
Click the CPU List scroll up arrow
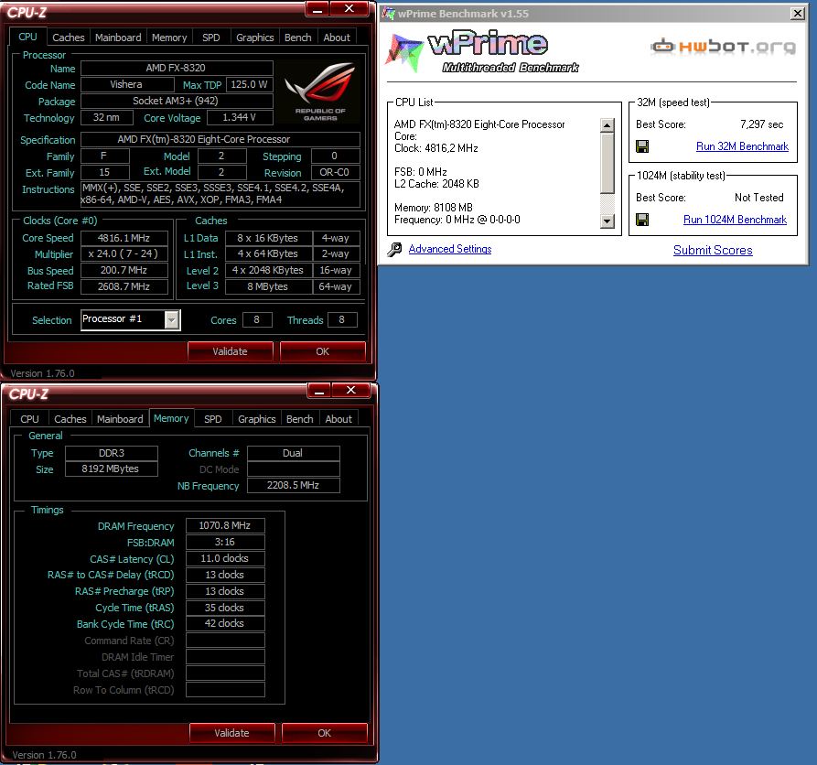click(x=607, y=125)
